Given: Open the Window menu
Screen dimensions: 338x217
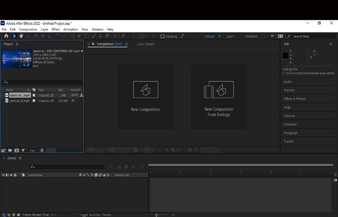Looking at the screenshot, I should (98, 29).
